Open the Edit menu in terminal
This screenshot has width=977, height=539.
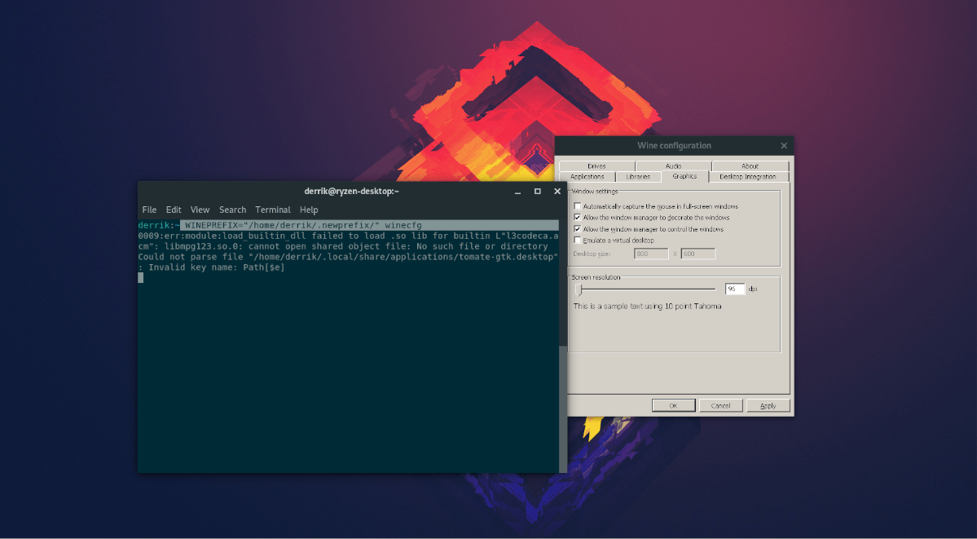[174, 210]
